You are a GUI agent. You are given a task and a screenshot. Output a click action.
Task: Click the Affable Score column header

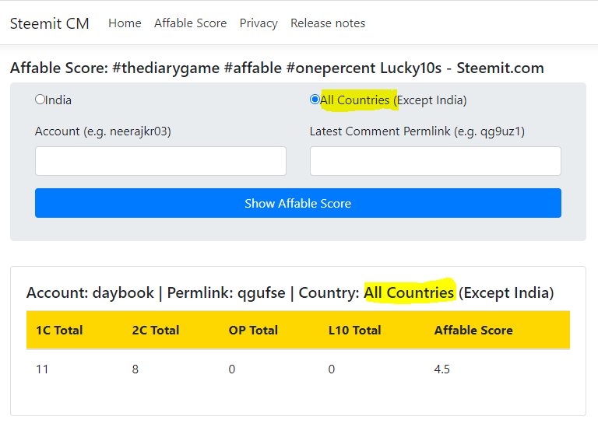(x=473, y=331)
